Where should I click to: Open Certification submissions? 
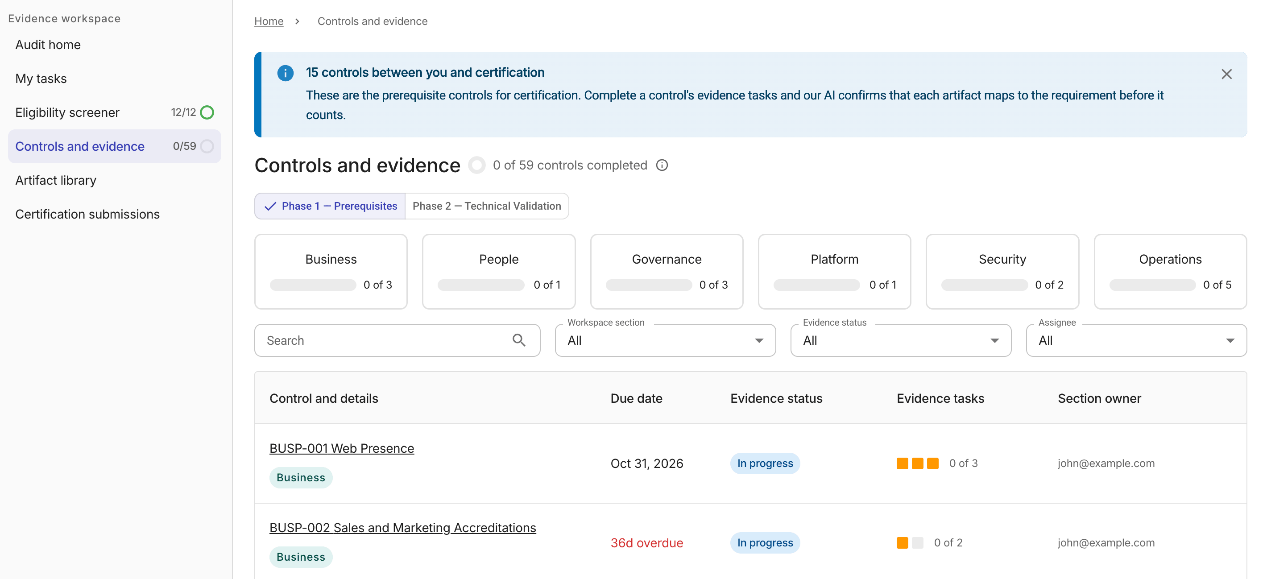(115, 215)
